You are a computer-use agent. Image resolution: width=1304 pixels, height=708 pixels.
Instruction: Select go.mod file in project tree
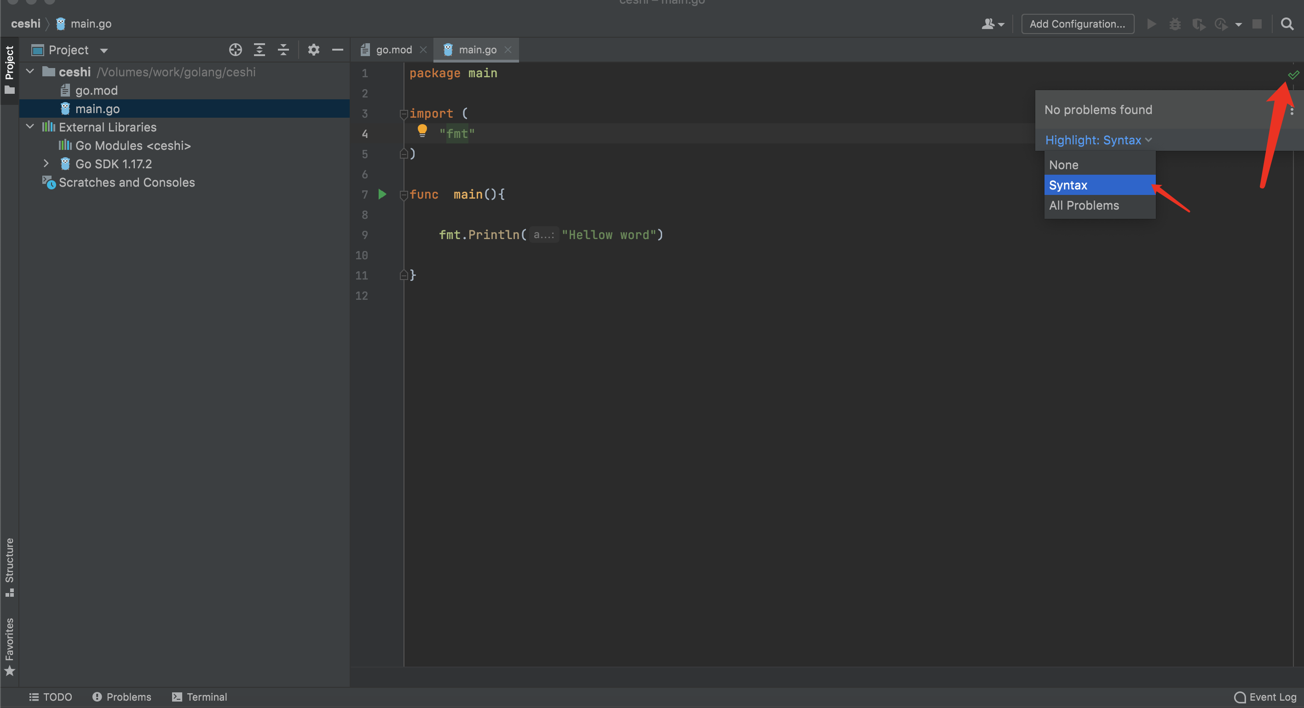[96, 91]
